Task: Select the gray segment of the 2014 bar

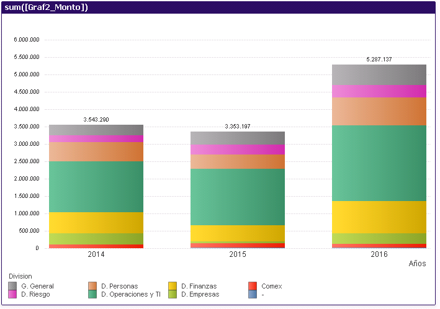Action: [x=96, y=130]
